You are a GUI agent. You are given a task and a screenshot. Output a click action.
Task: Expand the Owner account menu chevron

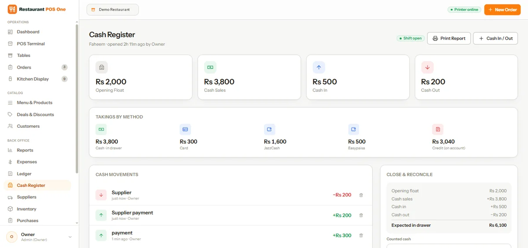click(70, 237)
